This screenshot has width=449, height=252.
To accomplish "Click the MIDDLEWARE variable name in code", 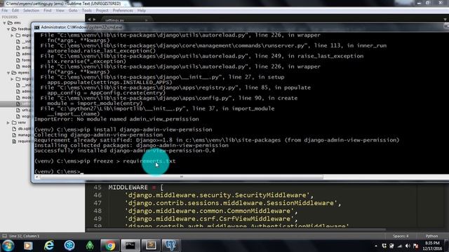I will [x=128, y=188].
